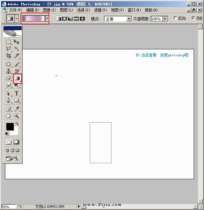Click the feather logo at toolbox top
204x210 pixels.
[13, 34]
